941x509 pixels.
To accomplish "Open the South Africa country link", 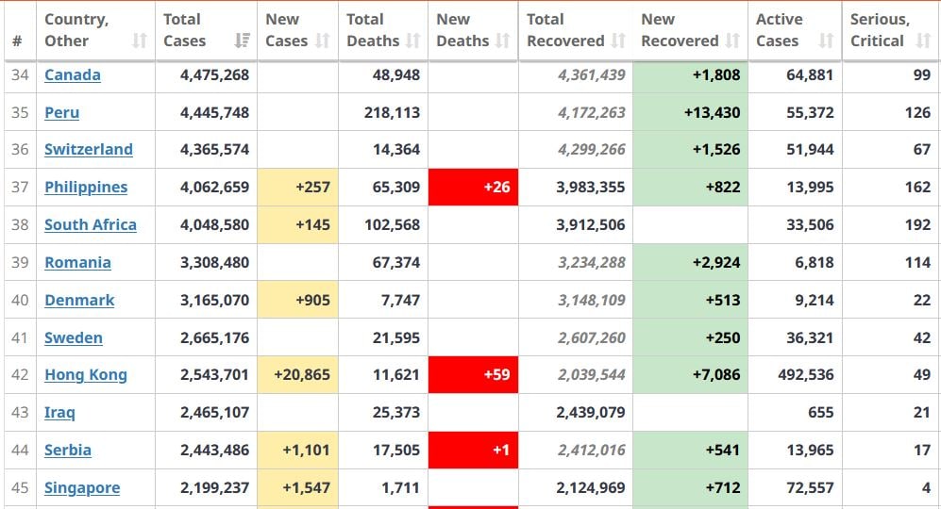I will (x=91, y=225).
